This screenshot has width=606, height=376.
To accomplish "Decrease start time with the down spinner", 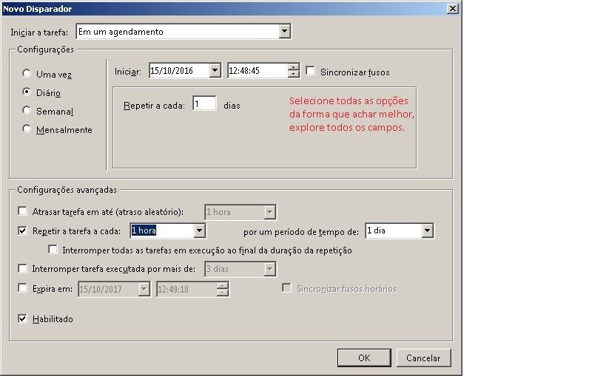I will (294, 74).
